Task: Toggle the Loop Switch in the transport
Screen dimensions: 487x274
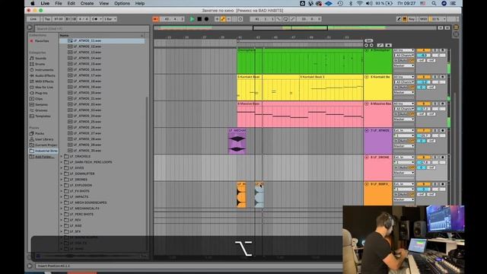Action: click(x=286, y=19)
